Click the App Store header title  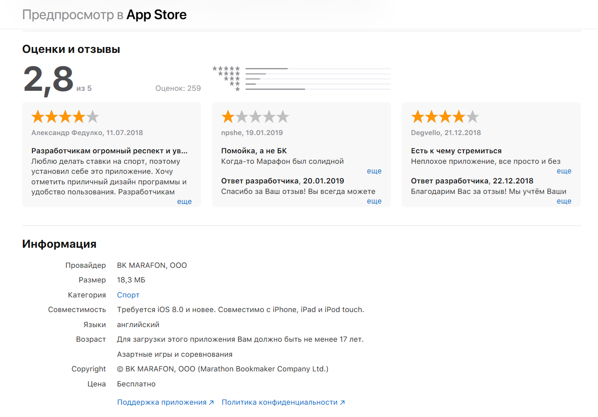tap(156, 15)
